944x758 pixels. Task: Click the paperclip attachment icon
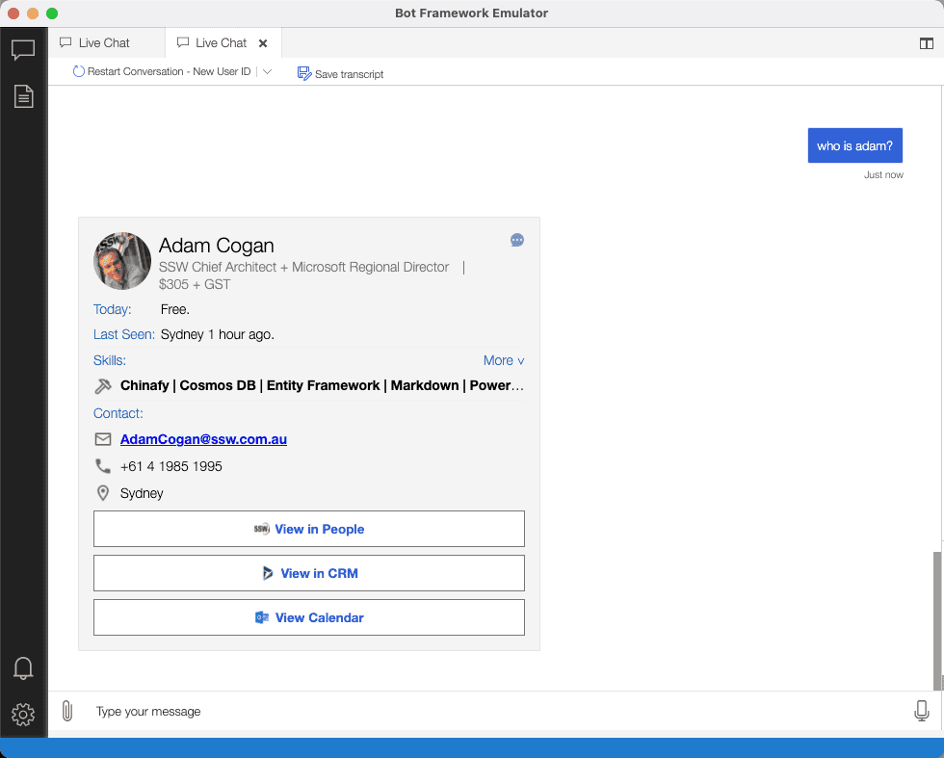point(66,711)
